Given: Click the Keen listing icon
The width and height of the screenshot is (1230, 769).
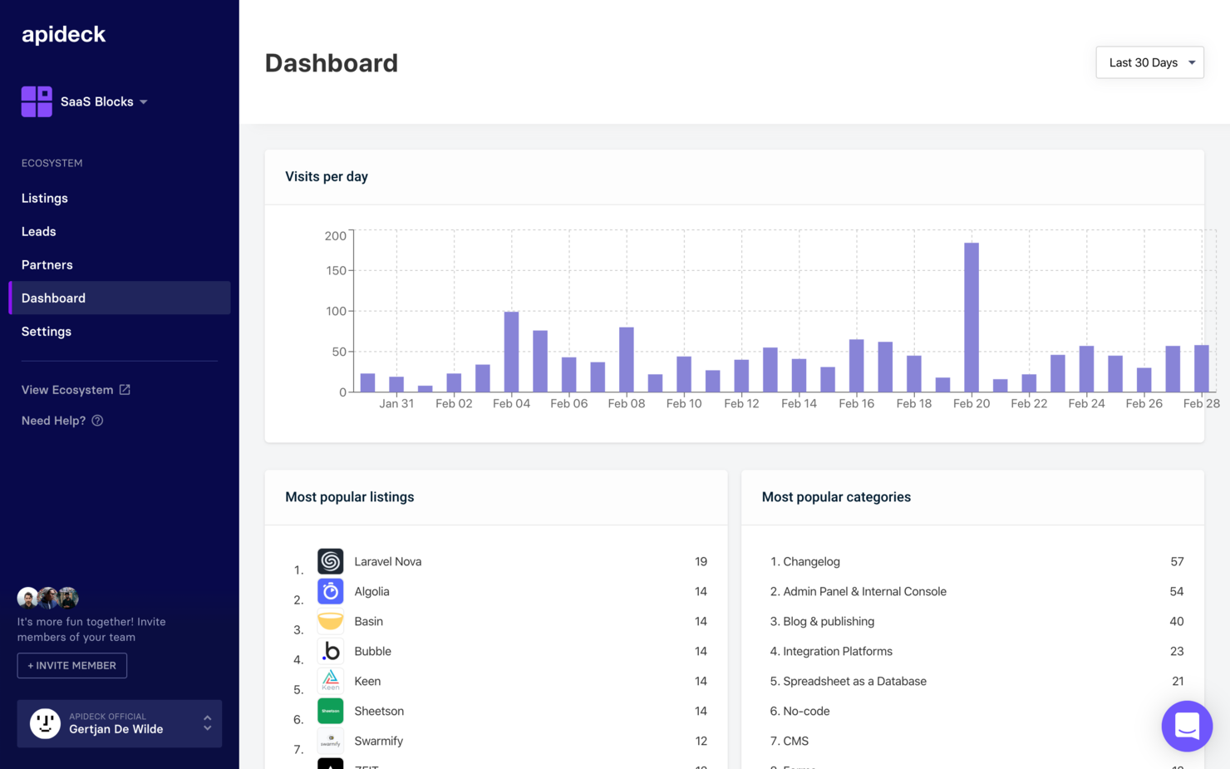Looking at the screenshot, I should pos(330,681).
